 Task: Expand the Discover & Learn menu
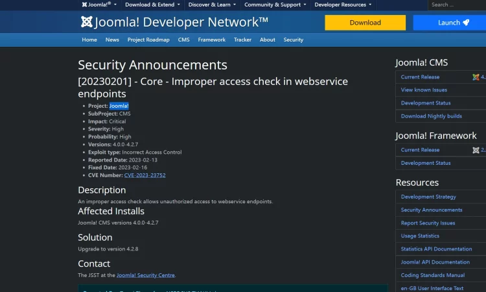[x=212, y=5]
